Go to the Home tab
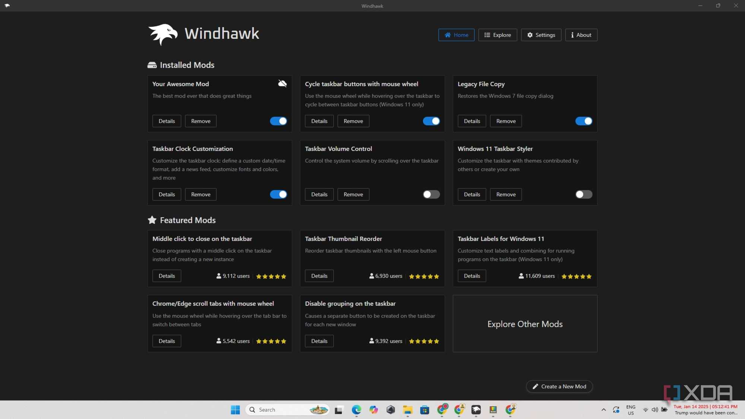 (456, 35)
